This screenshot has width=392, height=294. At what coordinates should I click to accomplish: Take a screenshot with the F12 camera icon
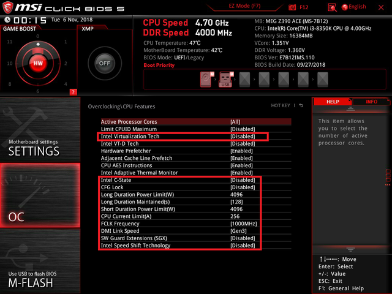pyautogui.click(x=292, y=7)
